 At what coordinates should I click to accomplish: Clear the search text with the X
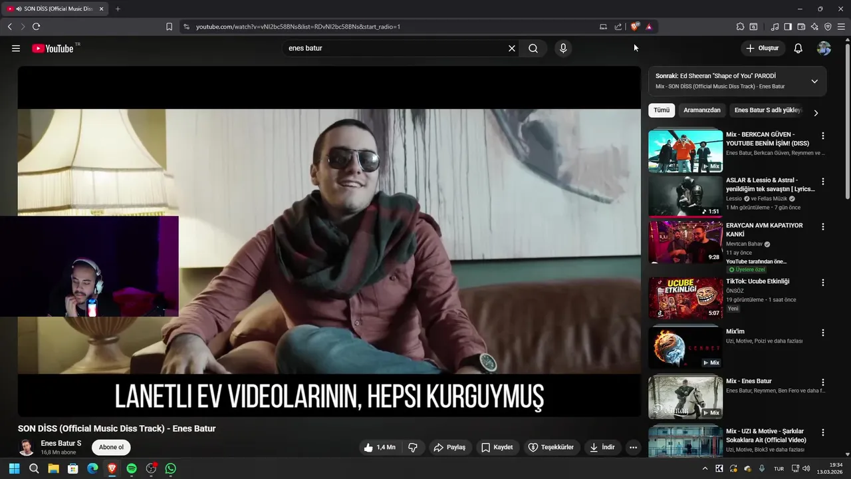(512, 49)
